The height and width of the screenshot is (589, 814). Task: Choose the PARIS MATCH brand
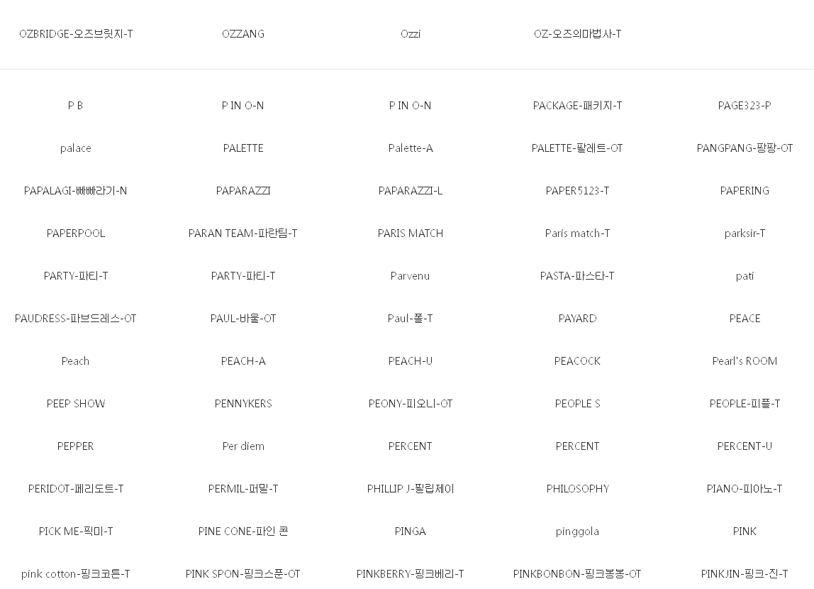(410, 233)
